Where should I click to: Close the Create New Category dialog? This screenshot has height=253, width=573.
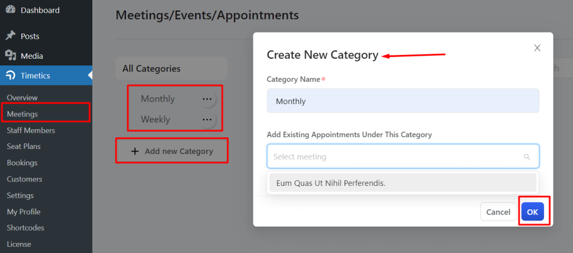point(537,48)
